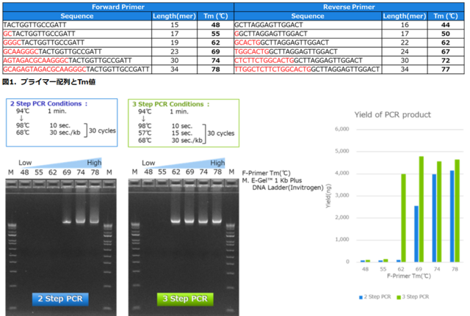Click lane label "69" above the 2 Step gel
470x316 pixels.
click(67, 172)
